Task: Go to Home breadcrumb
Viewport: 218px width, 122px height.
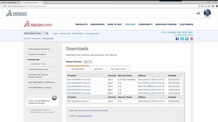Action: (x=26, y=38)
